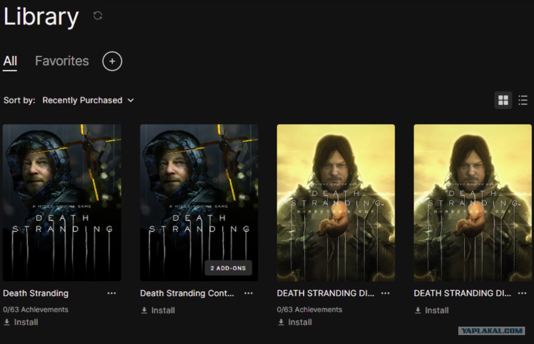Click fourth card's DEATH STRANDING DI... title
The image size is (534, 344).
tap(462, 293)
